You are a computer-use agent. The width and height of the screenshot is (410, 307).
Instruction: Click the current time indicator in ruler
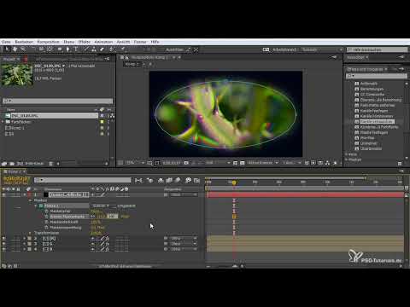point(234,182)
